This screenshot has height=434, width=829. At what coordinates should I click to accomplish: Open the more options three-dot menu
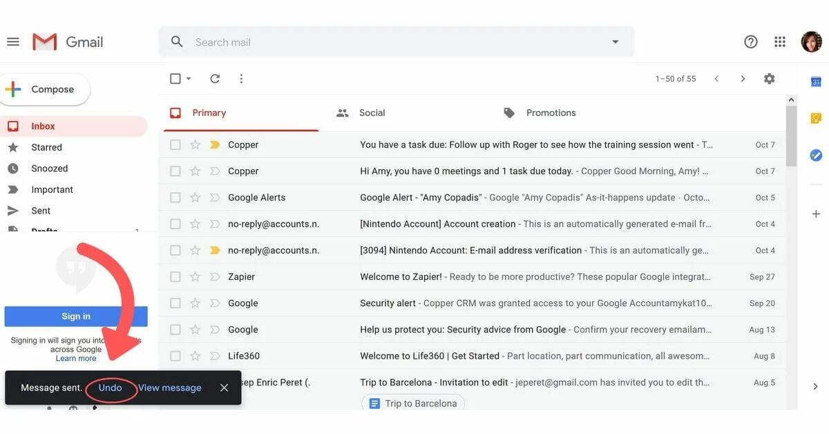pos(241,79)
